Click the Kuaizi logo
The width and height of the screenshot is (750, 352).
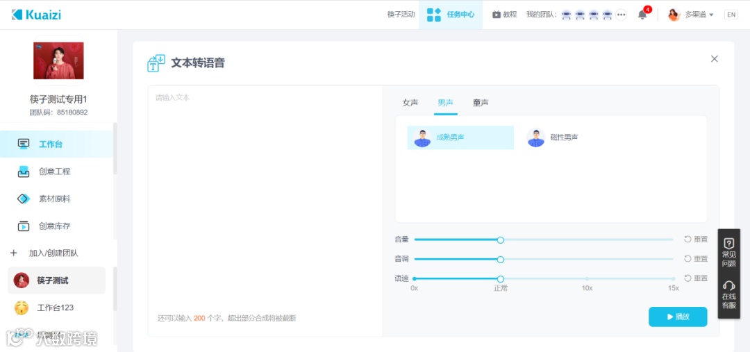tap(36, 15)
